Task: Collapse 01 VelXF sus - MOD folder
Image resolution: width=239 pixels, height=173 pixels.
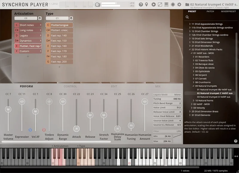Action: pos(191,53)
